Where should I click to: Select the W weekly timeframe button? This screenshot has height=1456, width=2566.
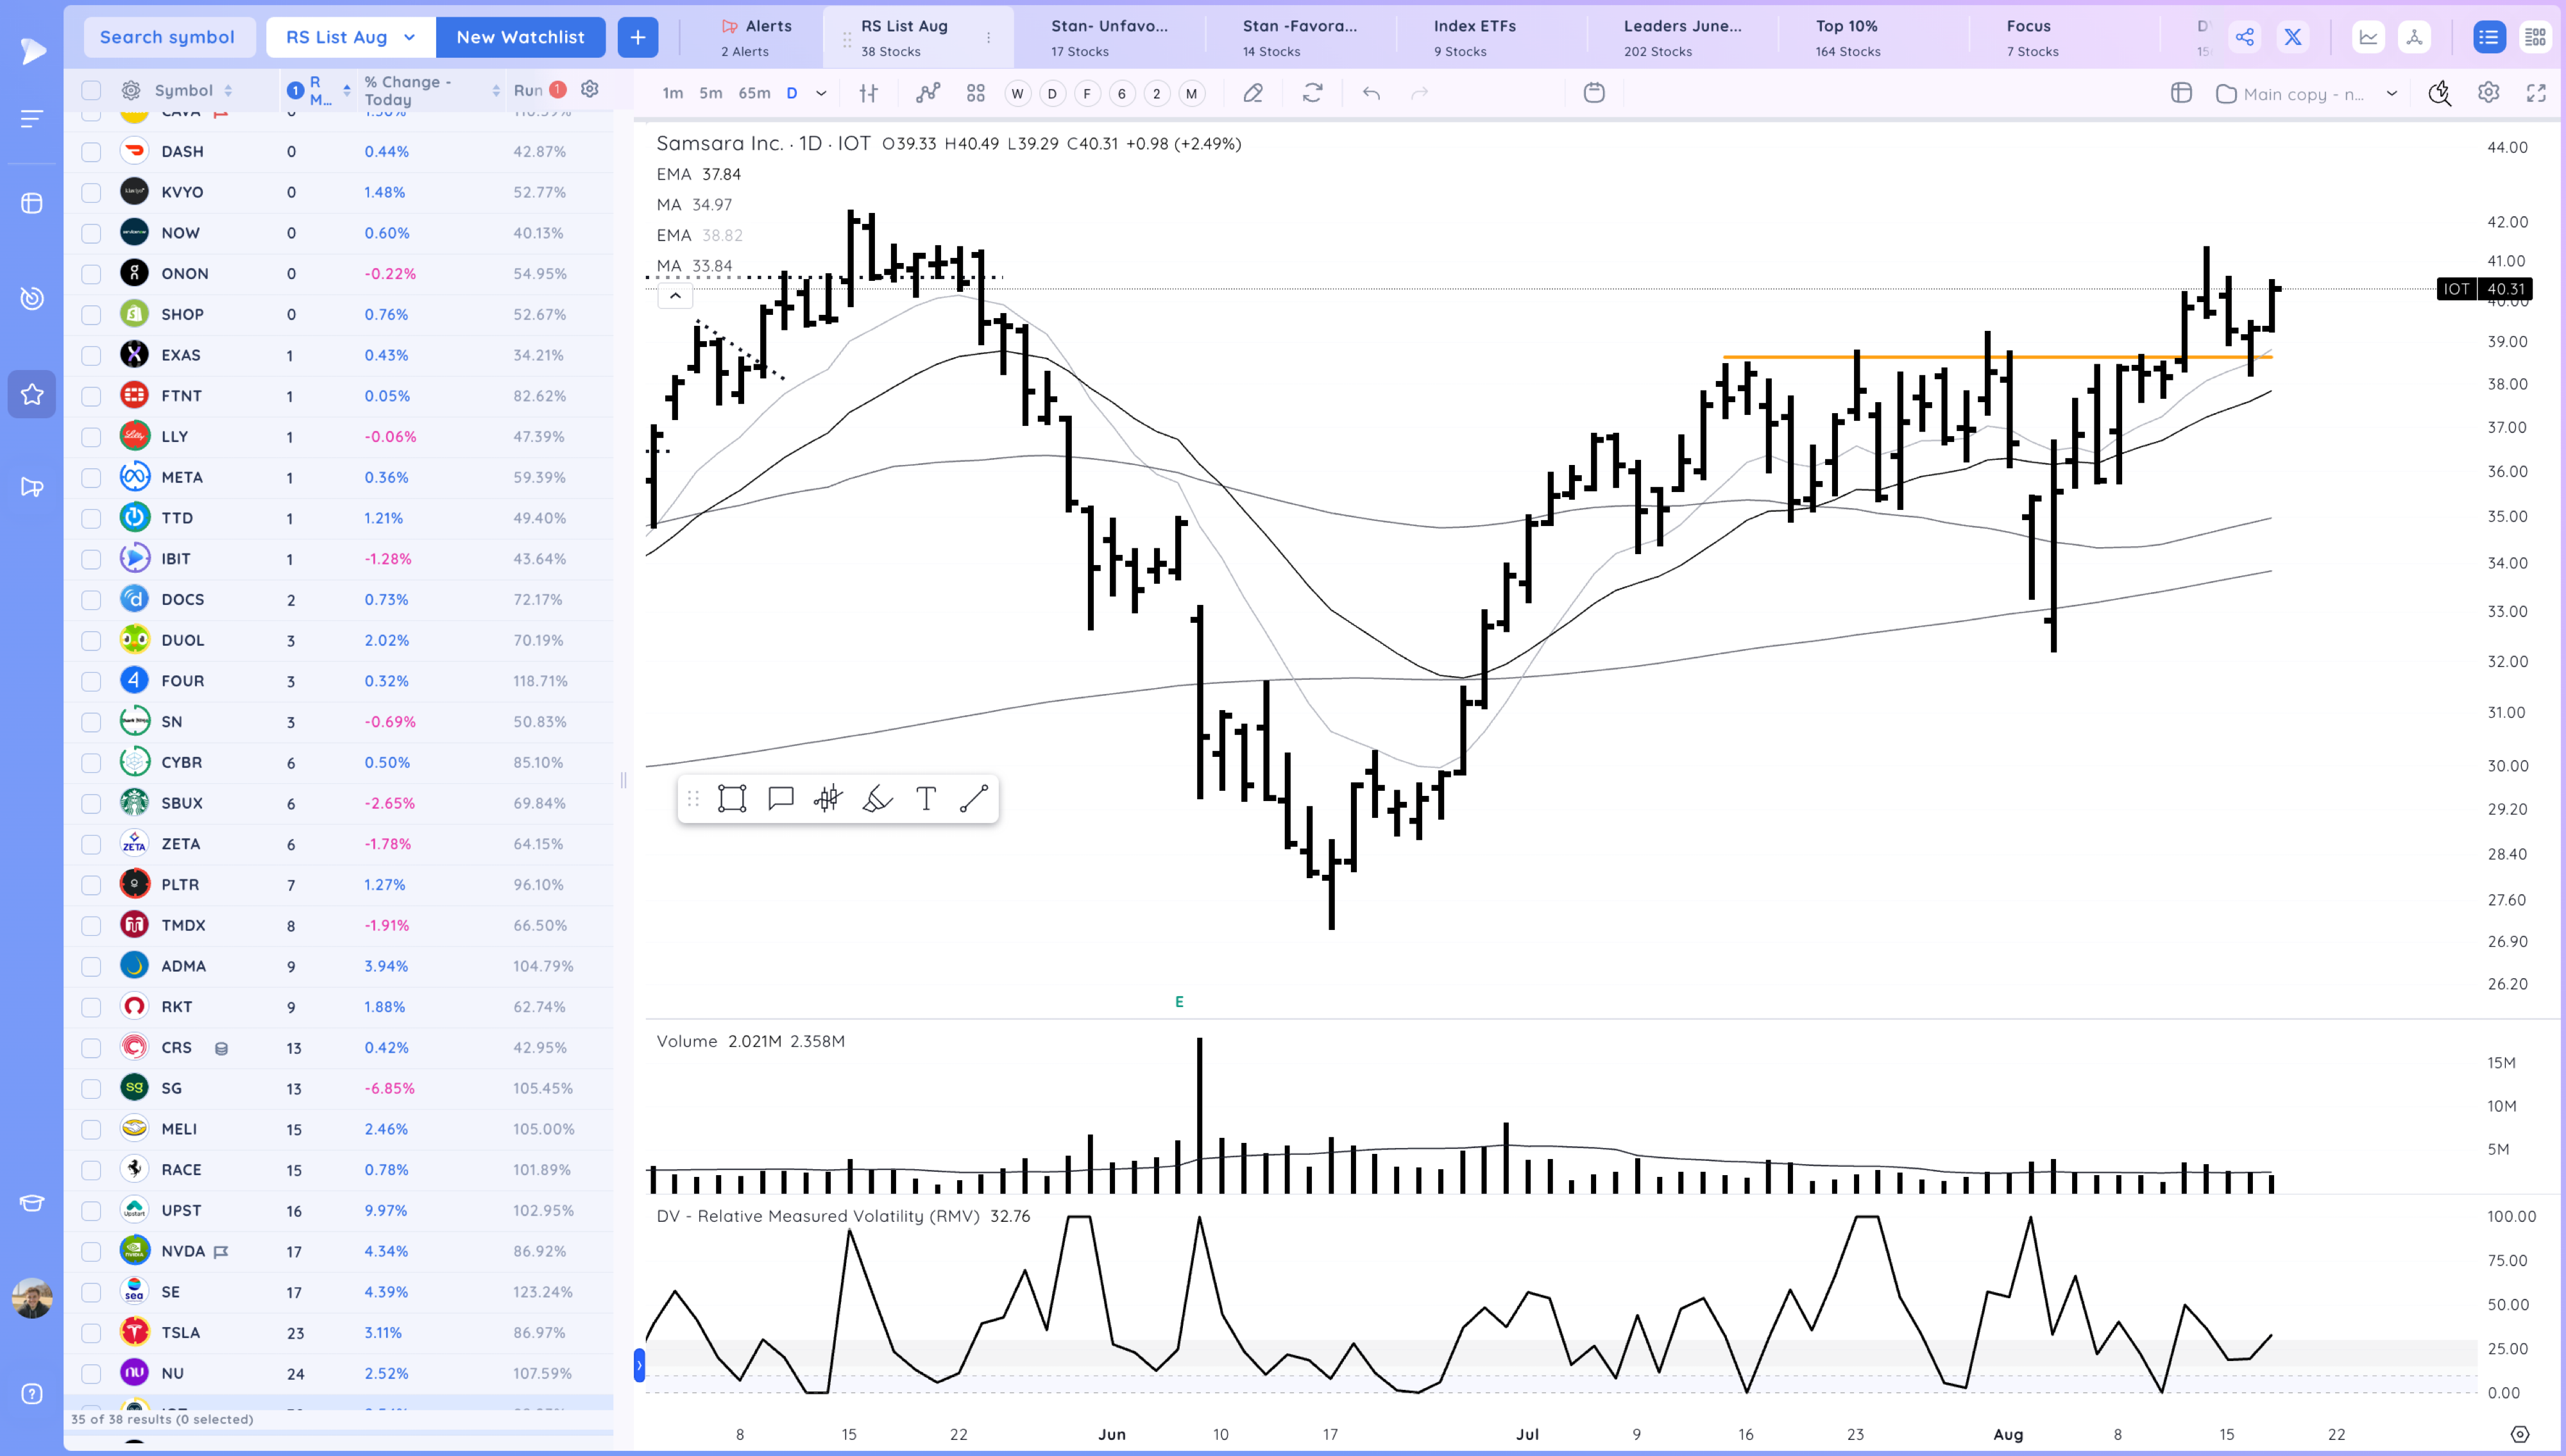(x=1017, y=92)
